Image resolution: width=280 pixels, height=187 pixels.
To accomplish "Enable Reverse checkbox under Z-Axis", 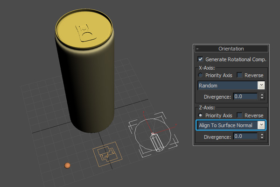I will (240, 115).
